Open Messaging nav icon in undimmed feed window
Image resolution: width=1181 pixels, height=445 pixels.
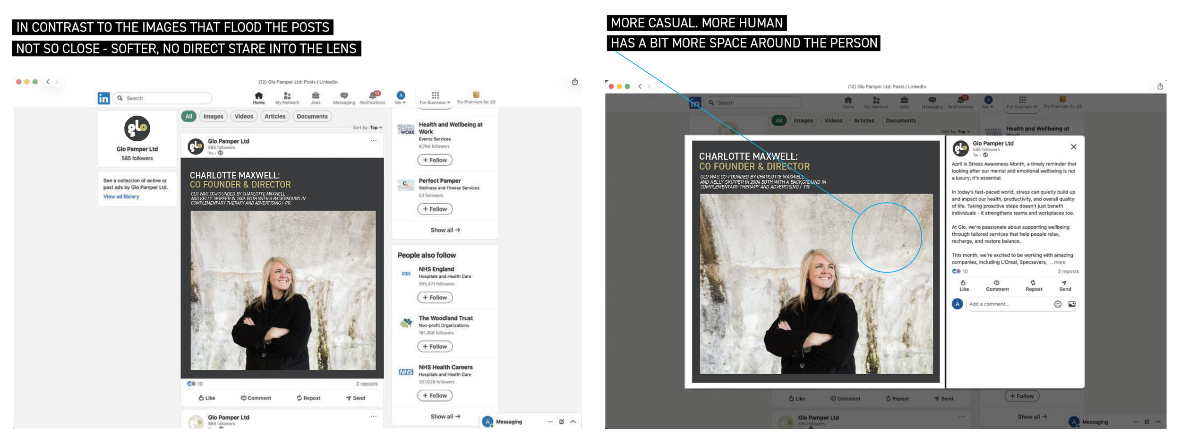344,98
